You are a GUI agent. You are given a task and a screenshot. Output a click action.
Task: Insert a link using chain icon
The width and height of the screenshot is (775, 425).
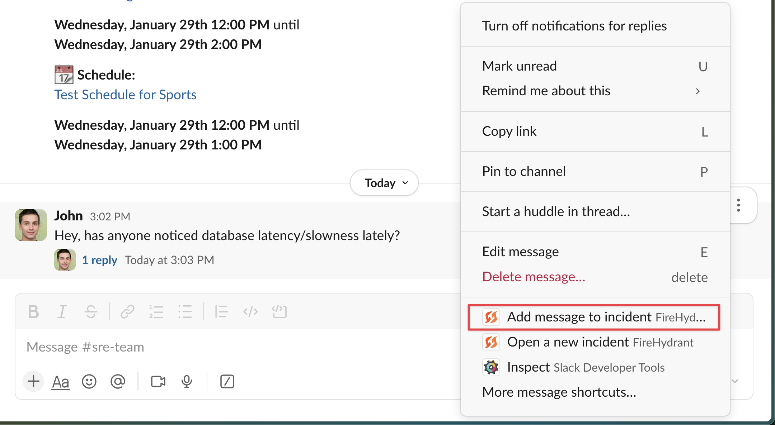(127, 311)
